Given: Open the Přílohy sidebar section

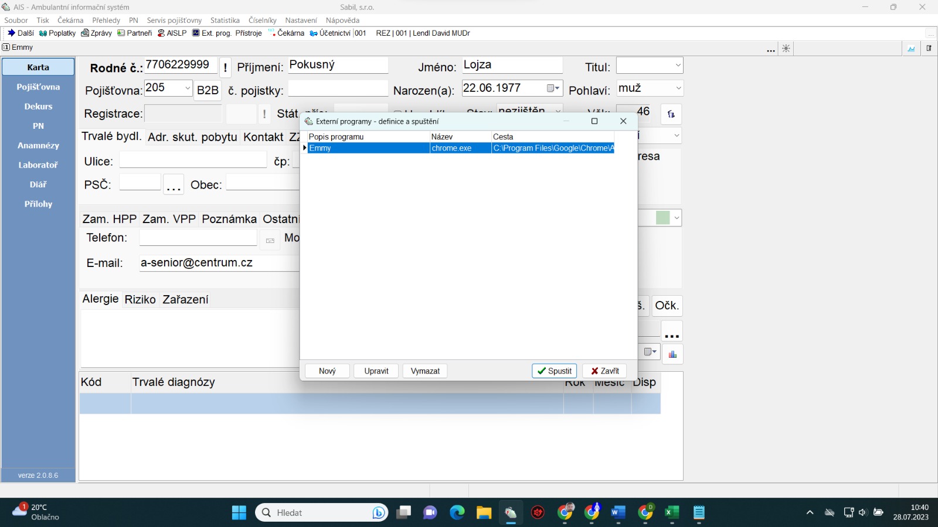Looking at the screenshot, I should coord(38,204).
